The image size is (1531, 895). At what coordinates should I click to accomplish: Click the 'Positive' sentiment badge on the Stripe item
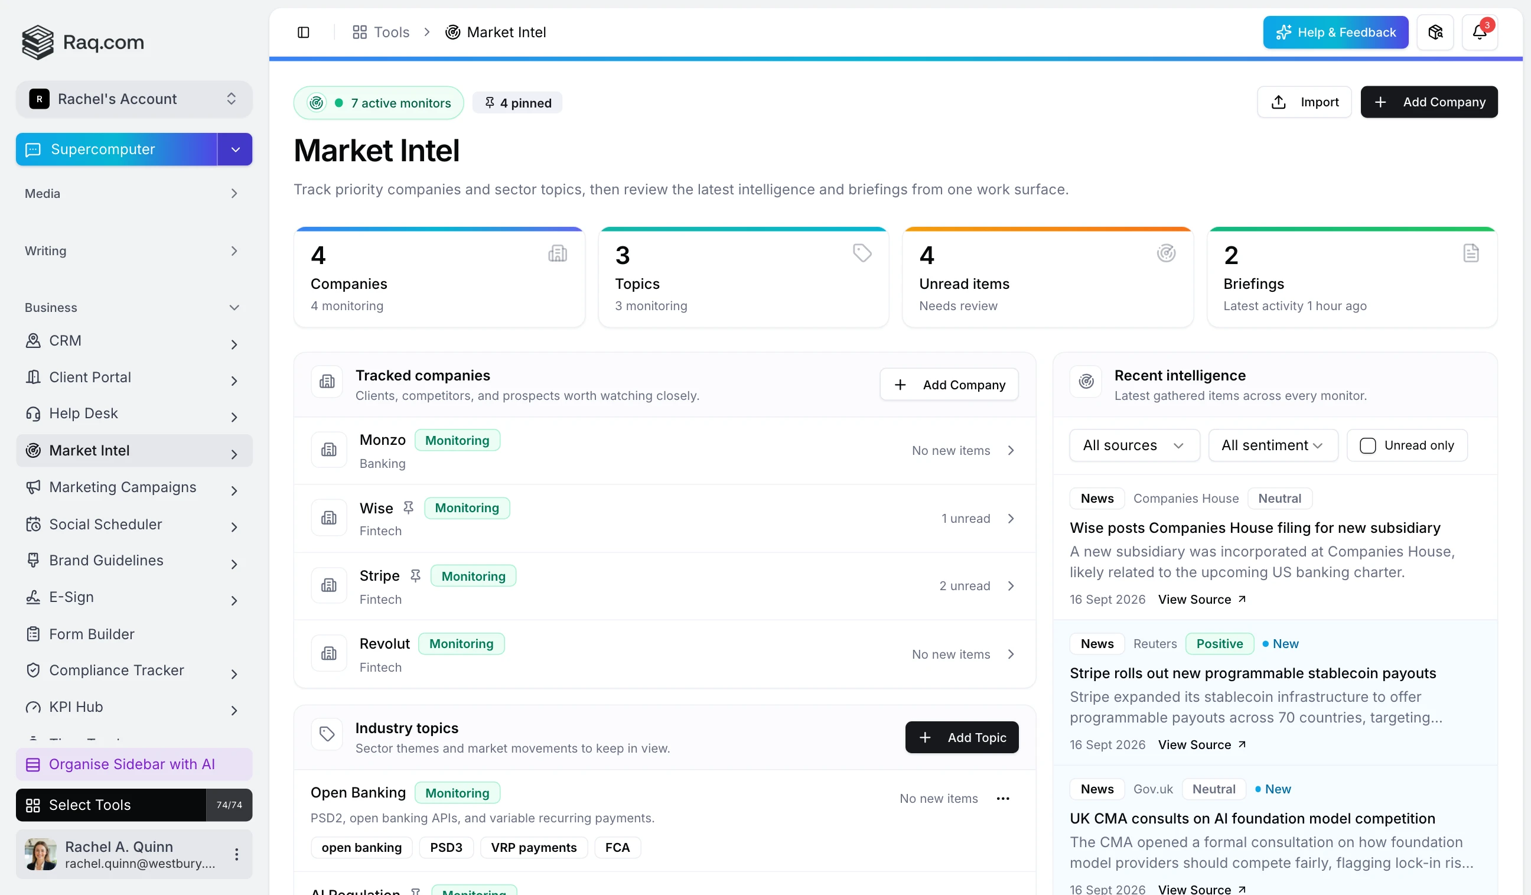point(1219,643)
